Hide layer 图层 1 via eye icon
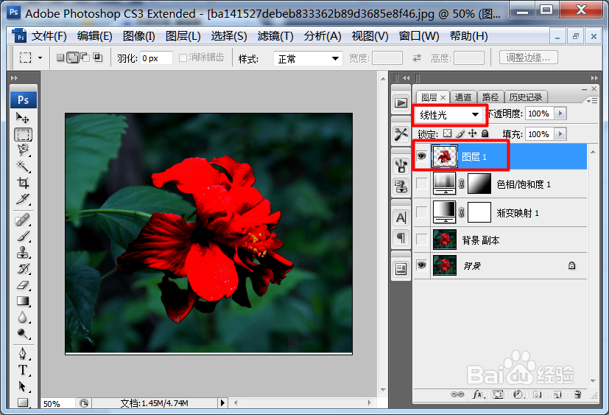 (421, 156)
